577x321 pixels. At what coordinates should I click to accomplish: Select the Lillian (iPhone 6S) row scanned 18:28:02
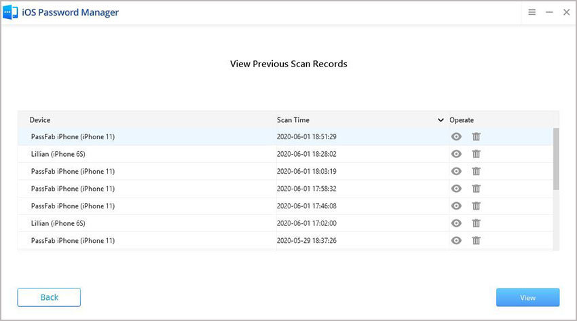[285, 154]
